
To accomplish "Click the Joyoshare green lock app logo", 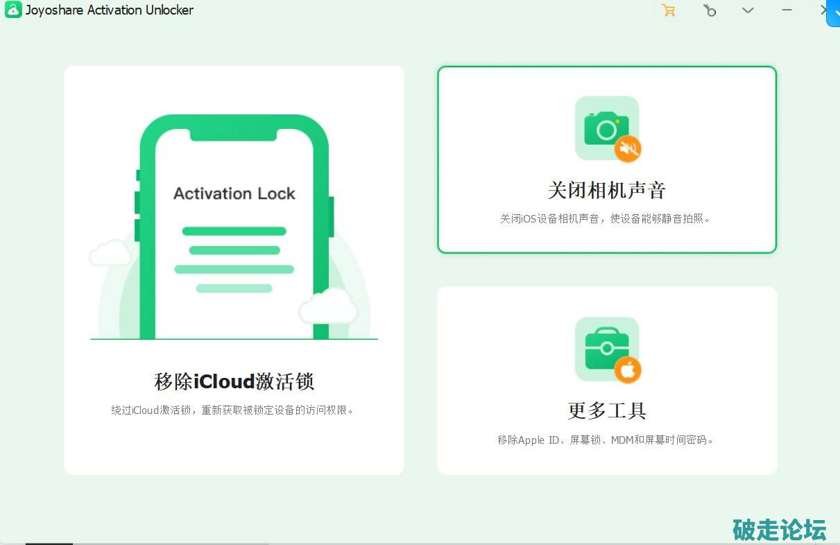I will click(13, 10).
